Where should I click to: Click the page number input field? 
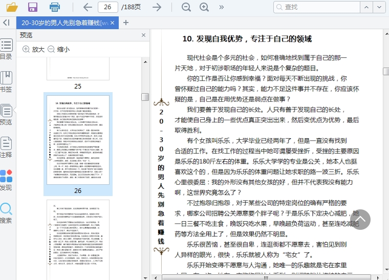pos(107,7)
